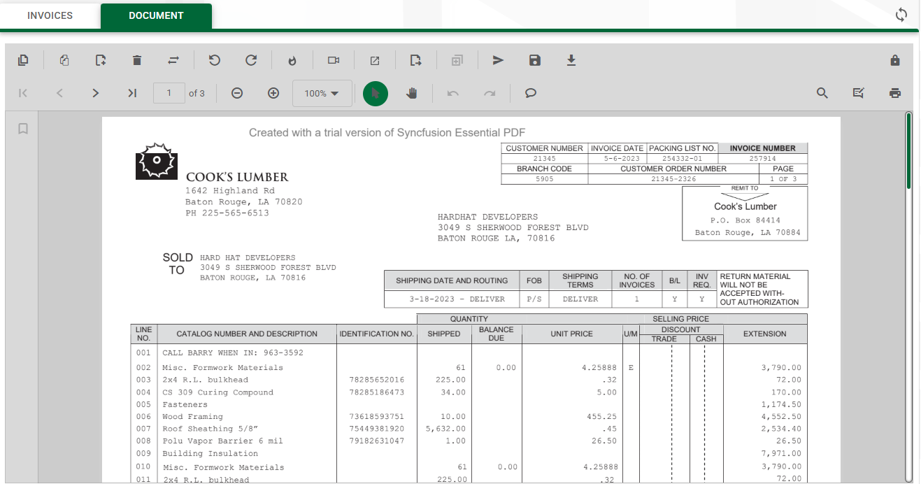Click the flame icon in the toolbar
Image resolution: width=921 pixels, height=484 pixels.
(292, 61)
